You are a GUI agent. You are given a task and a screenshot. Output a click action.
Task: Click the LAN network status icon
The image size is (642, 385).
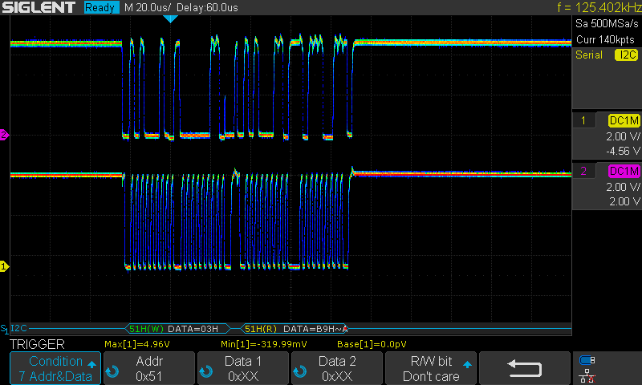tap(587, 375)
